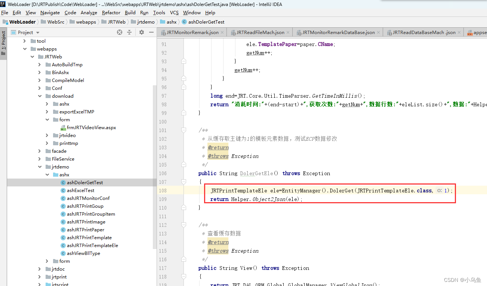Close the JRTMonitorRemarkDataBase.json tab
This screenshot has width=487, height=286.
[379, 33]
